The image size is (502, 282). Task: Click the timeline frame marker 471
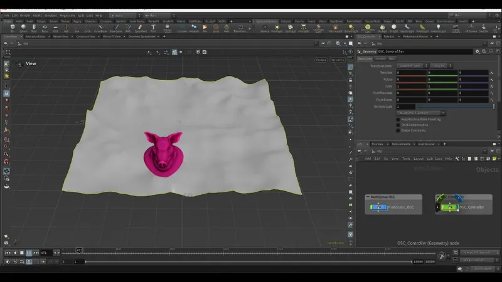79,250
